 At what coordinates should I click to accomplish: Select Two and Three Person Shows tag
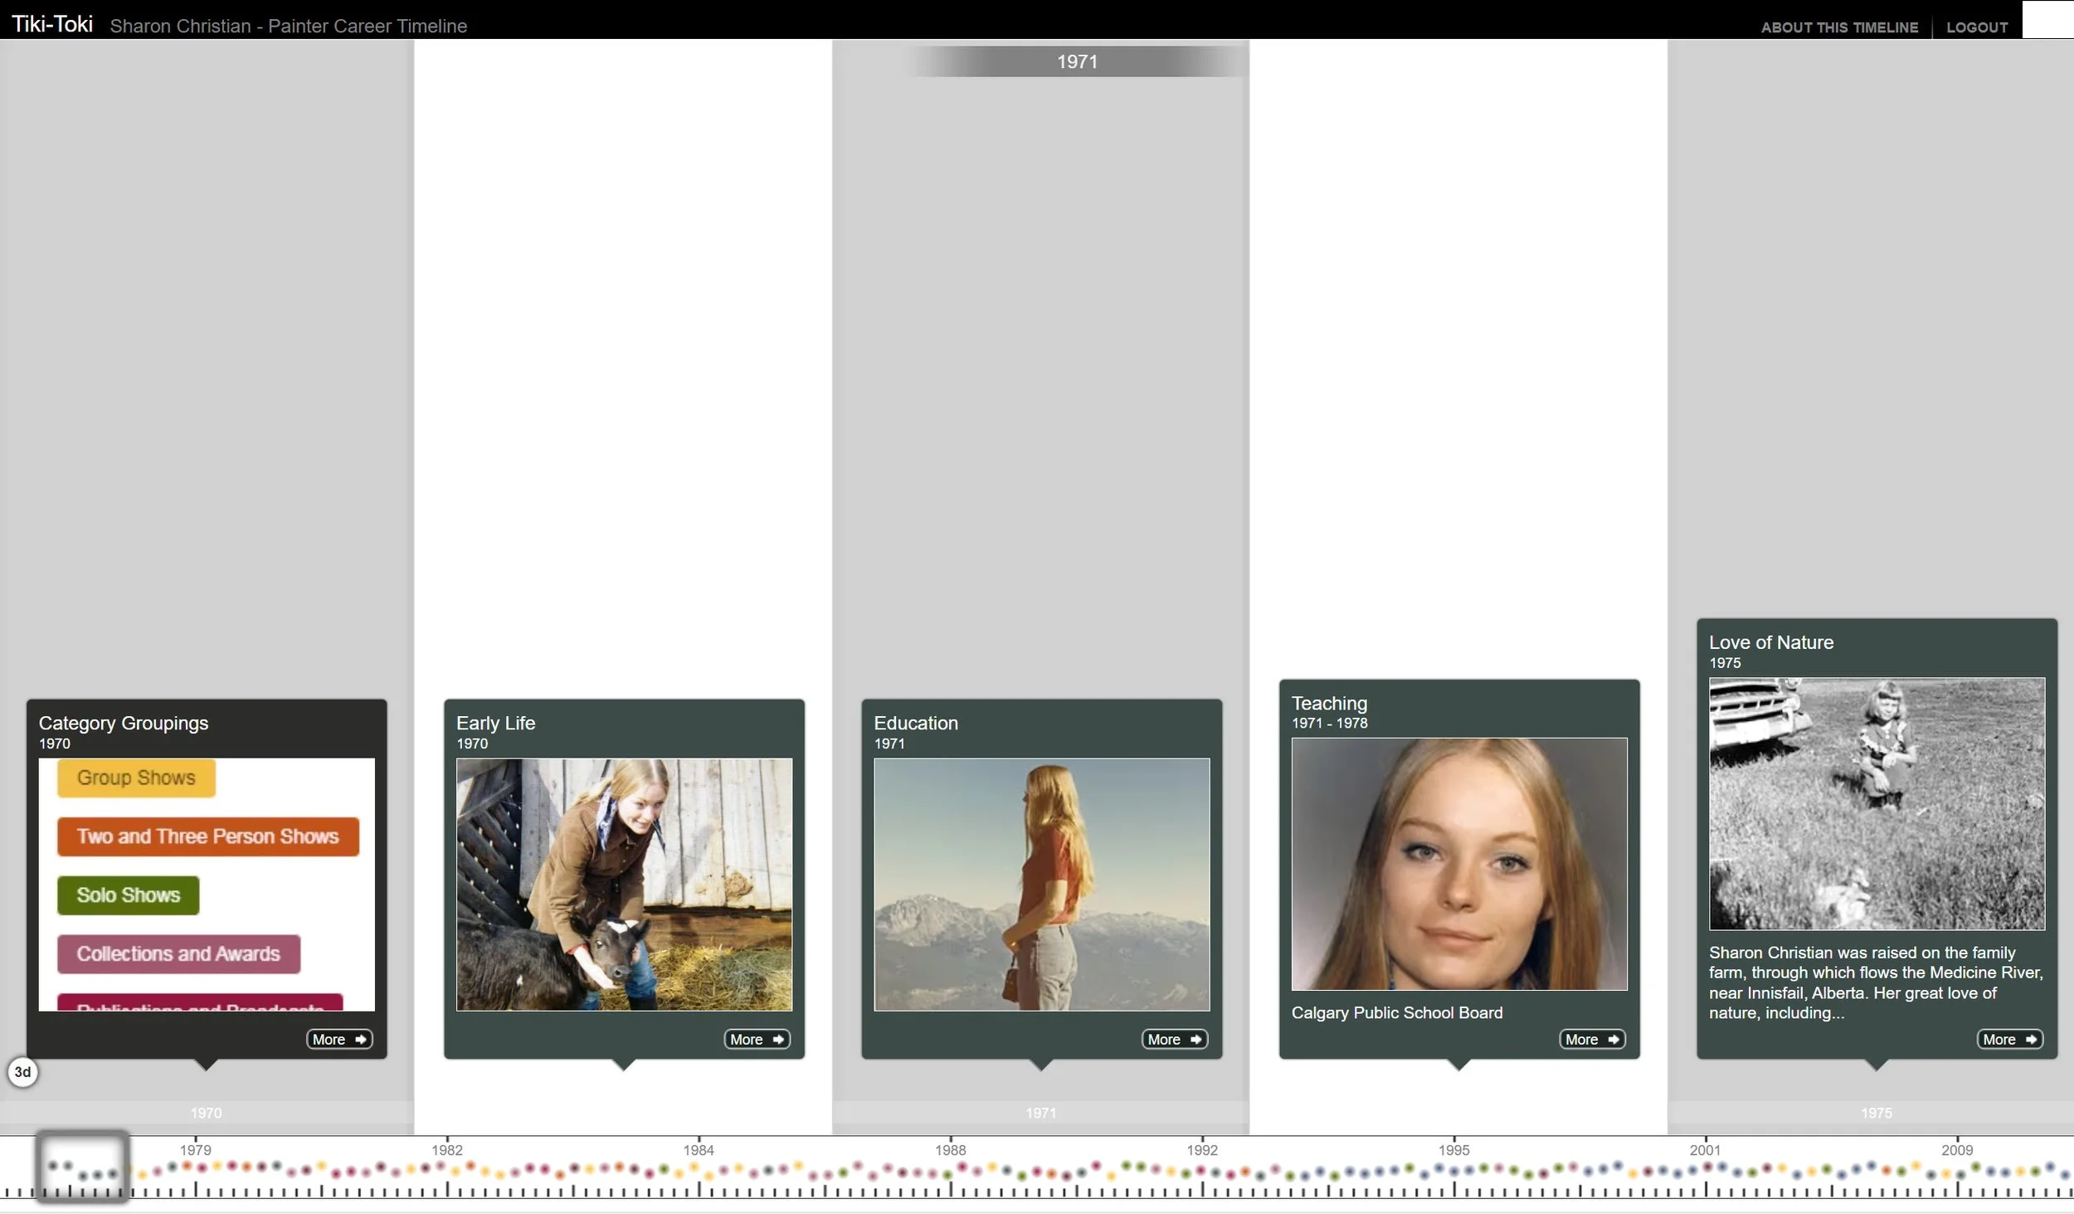pyautogui.click(x=207, y=836)
